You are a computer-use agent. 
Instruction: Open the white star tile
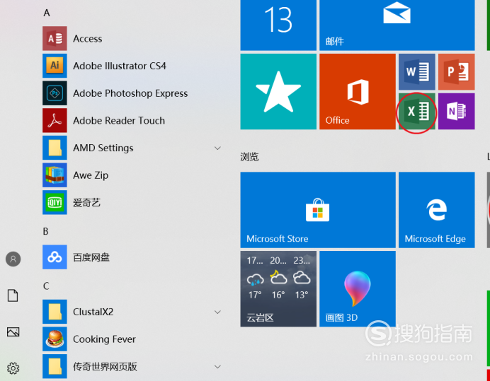click(278, 91)
